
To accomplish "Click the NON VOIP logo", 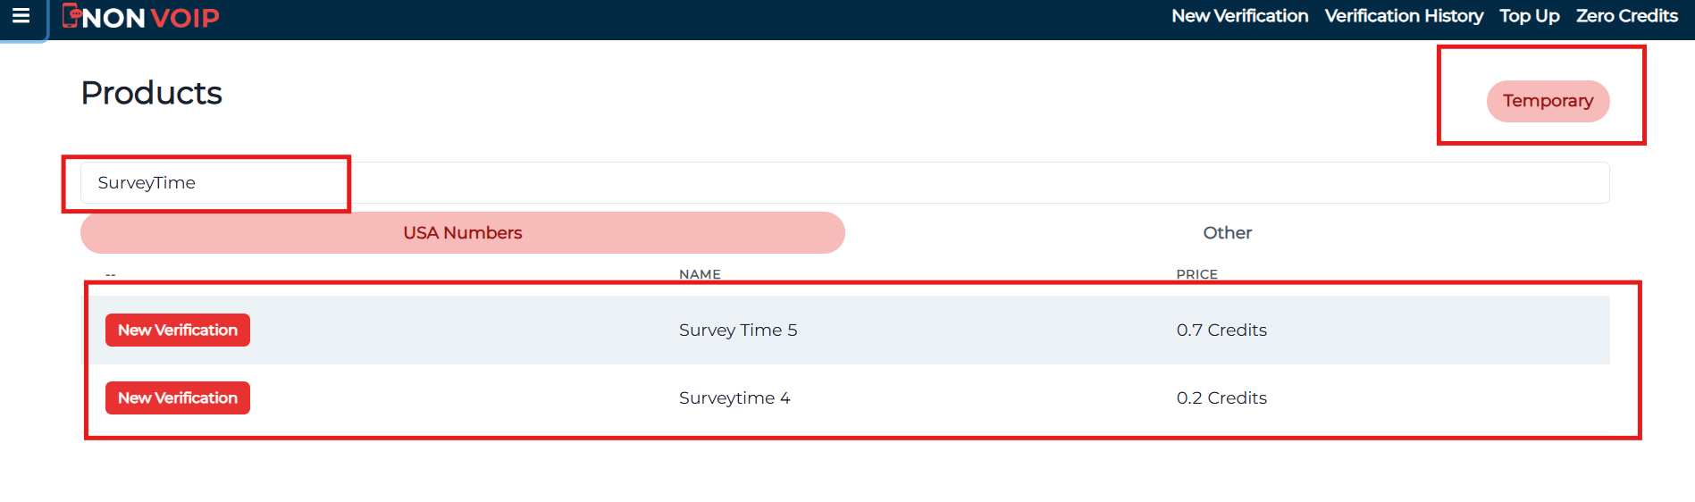I will pos(140,17).
